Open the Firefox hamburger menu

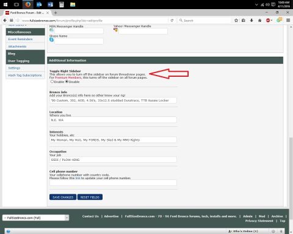pos(288,20)
